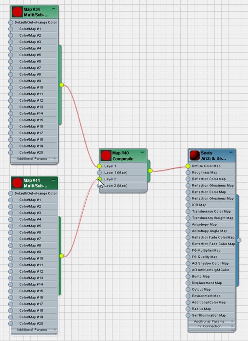Click the Layer 1 (Mask) input socket
Screen dimensions: 248x341
99,172
